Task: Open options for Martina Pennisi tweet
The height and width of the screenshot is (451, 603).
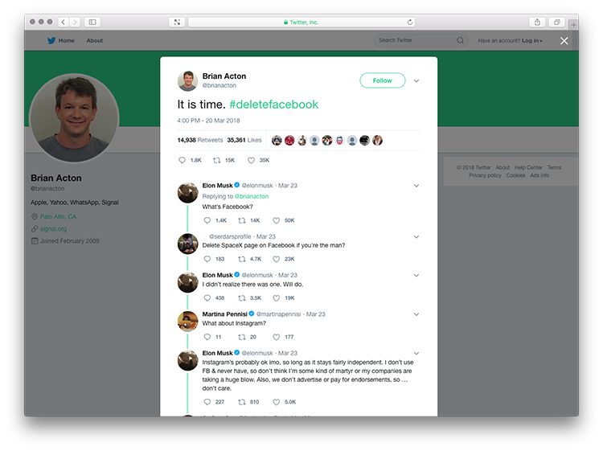Action: click(416, 314)
